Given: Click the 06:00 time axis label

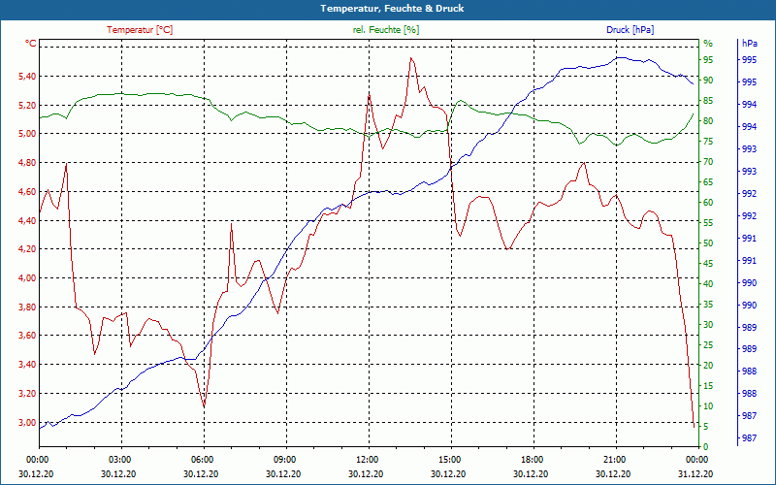Looking at the screenshot, I should [201, 459].
